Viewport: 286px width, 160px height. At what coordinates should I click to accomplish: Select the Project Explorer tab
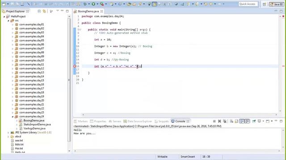click(x=16, y=11)
